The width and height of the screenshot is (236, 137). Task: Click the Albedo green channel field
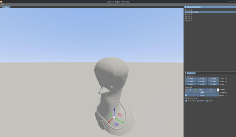point(200,90)
